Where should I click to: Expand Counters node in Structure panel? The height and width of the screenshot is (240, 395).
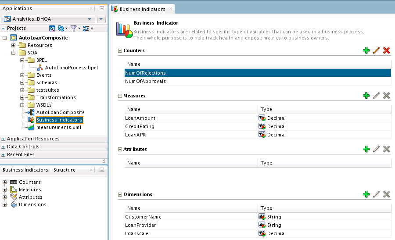click(x=4, y=182)
